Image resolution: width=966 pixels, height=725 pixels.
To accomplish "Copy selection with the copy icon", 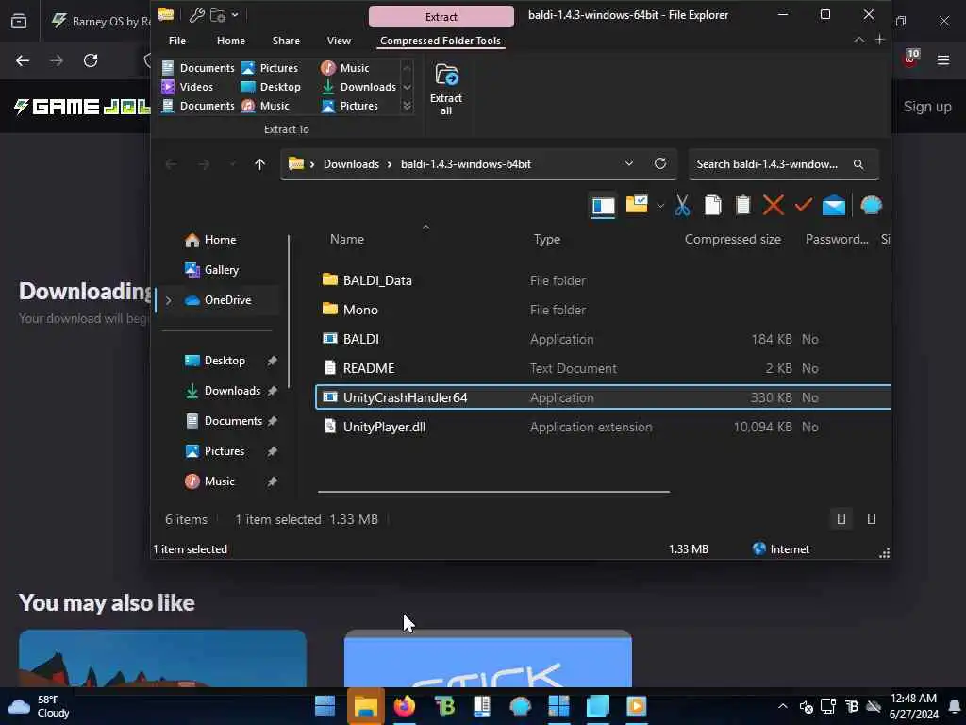I will (x=713, y=205).
